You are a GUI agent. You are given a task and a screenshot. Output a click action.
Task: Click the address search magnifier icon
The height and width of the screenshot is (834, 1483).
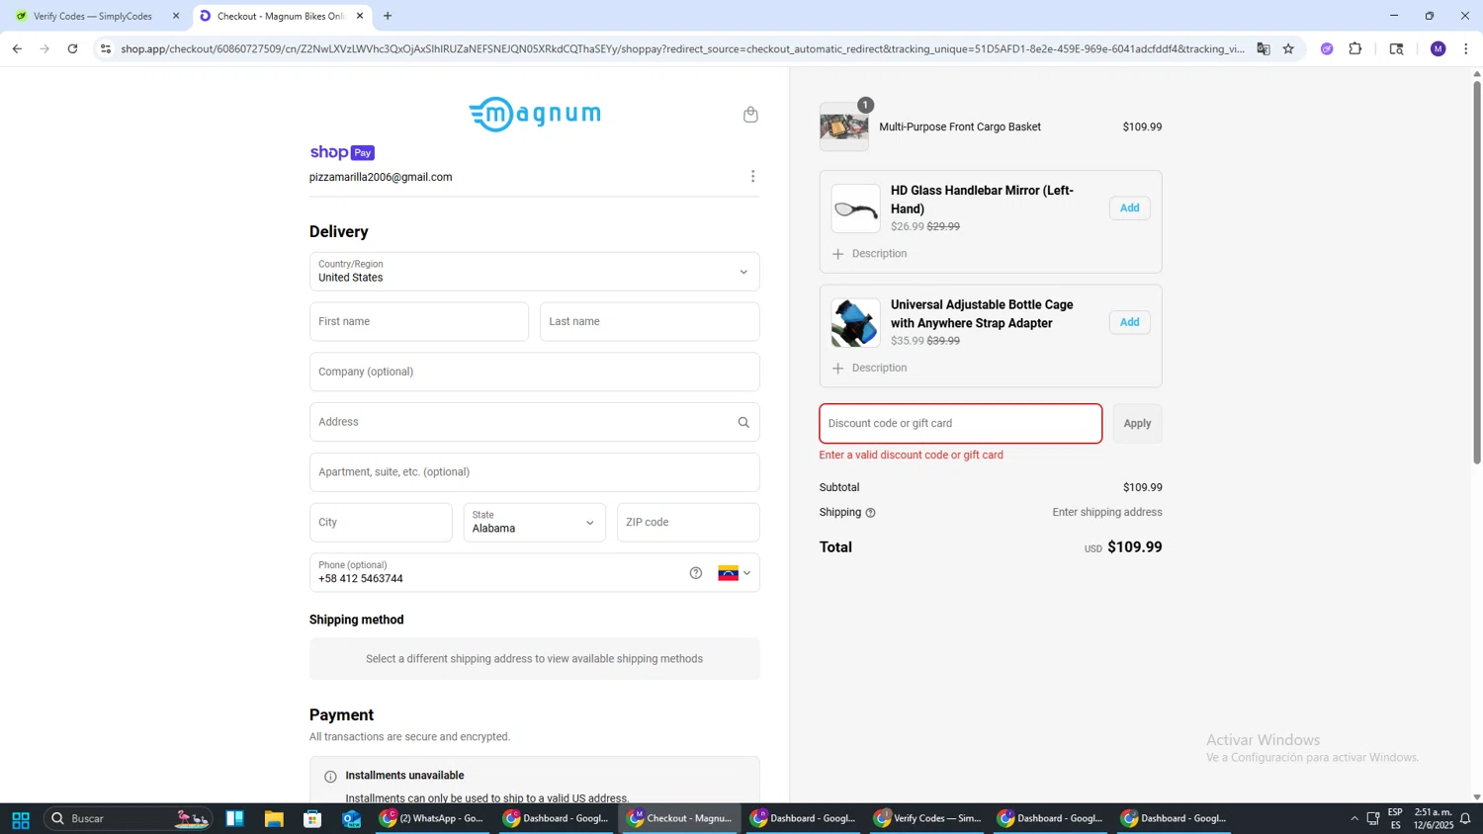743,423
